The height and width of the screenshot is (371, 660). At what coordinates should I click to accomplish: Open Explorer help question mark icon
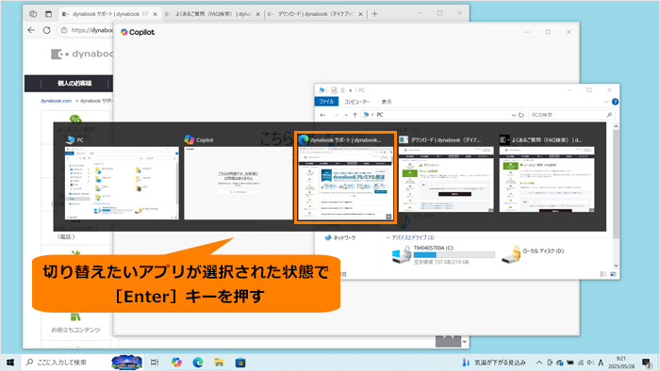[615, 102]
